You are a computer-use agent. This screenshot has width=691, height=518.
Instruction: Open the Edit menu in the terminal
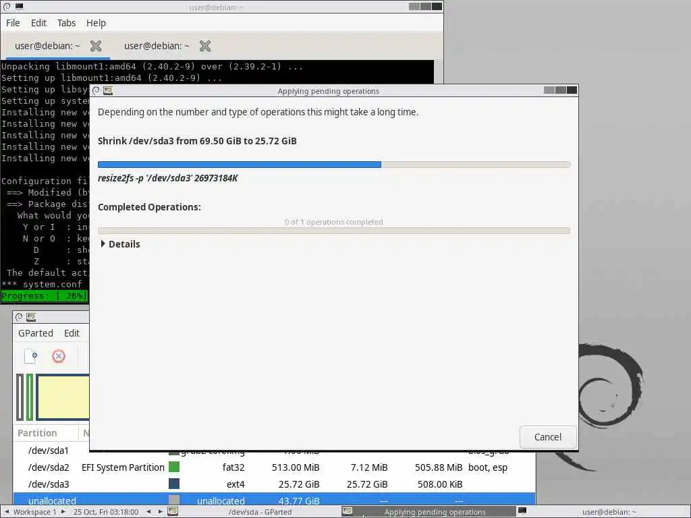38,23
